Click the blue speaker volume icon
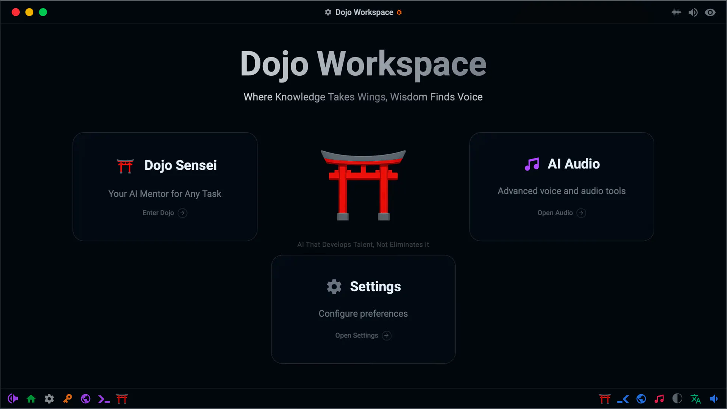The width and height of the screenshot is (727, 409). [714, 398]
